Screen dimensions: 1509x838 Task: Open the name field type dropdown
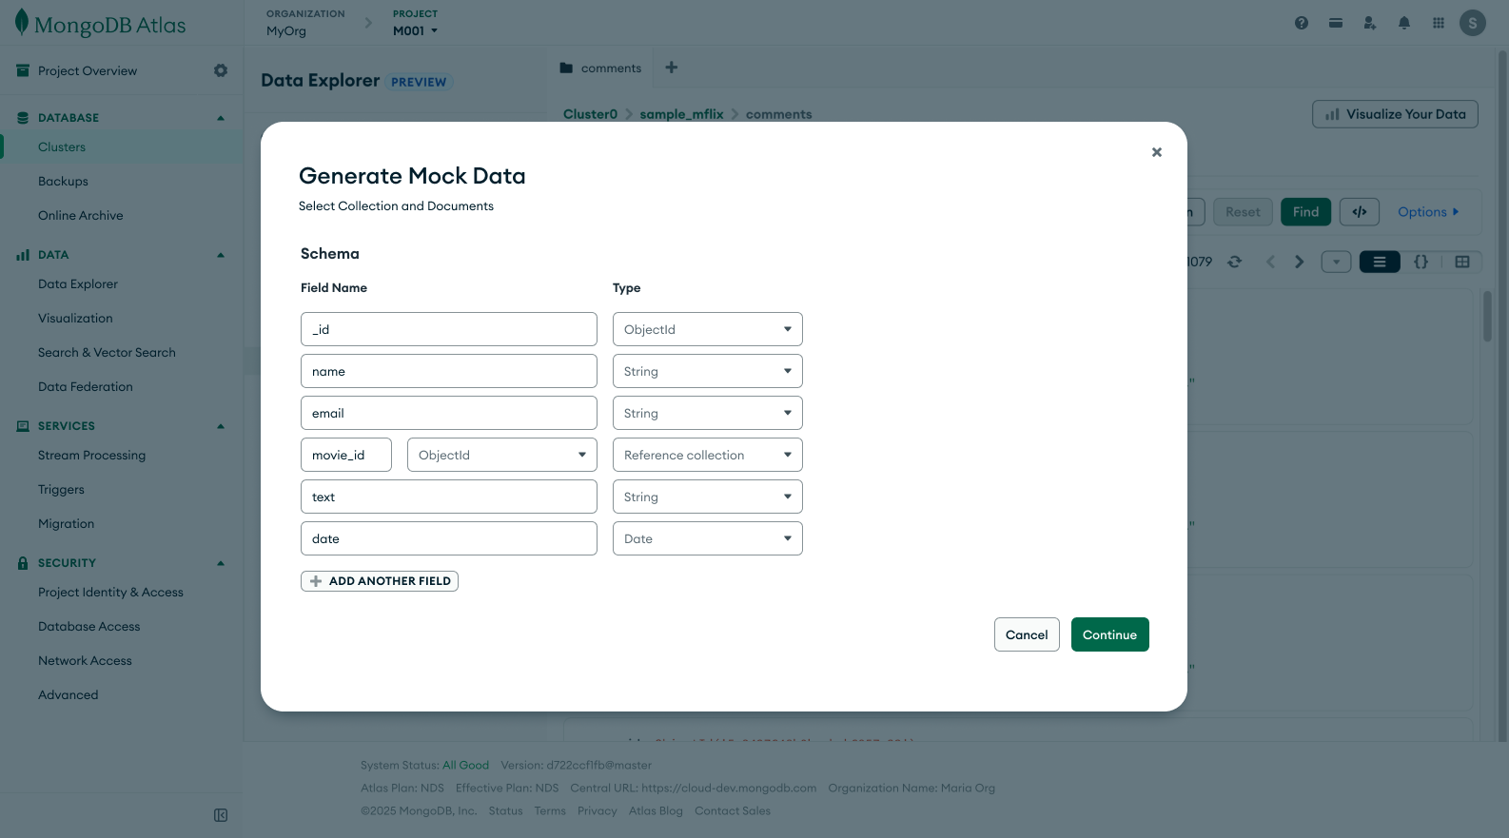[708, 371]
